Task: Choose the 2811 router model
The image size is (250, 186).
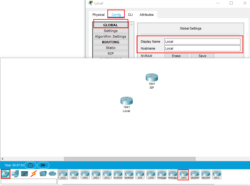Action: (x=216, y=174)
